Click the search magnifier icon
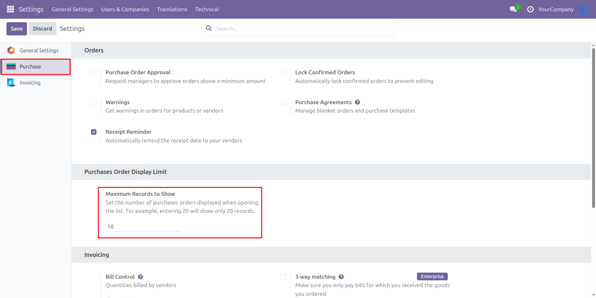This screenshot has width=596, height=298. 209,28
